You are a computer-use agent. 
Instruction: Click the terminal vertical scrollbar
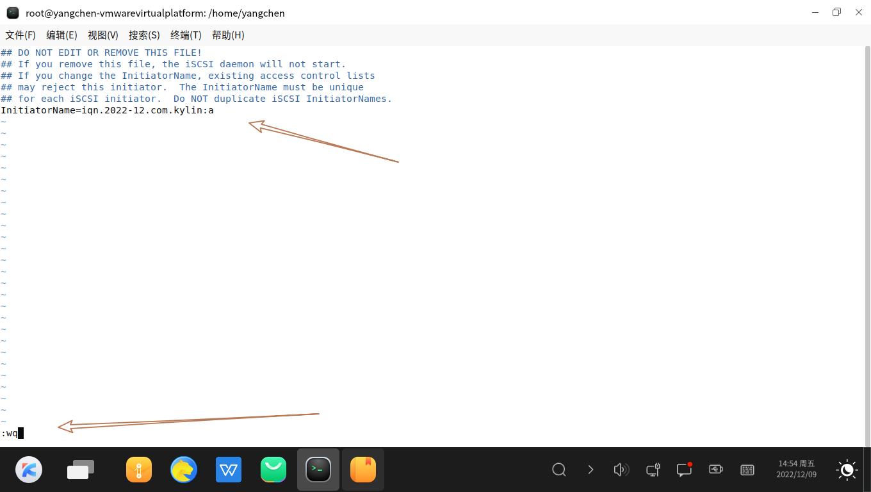868,246
